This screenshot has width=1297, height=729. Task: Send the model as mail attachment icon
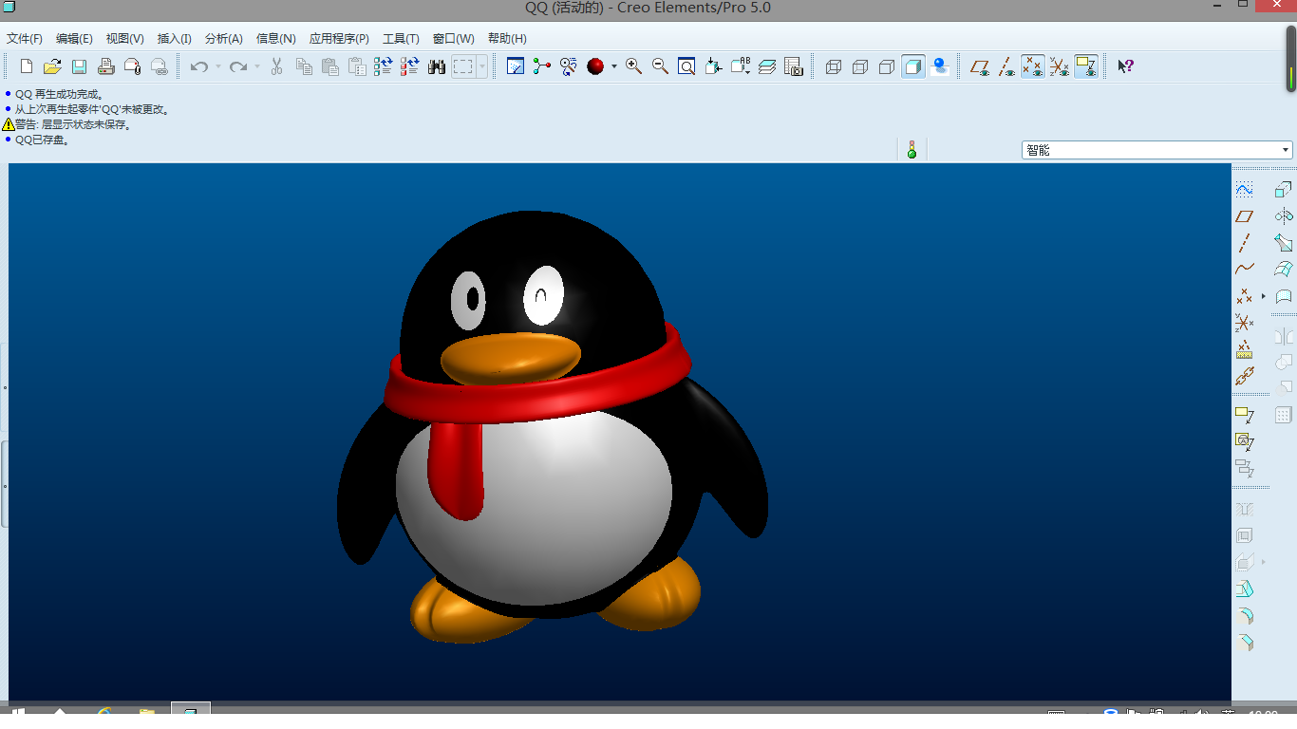(x=133, y=66)
